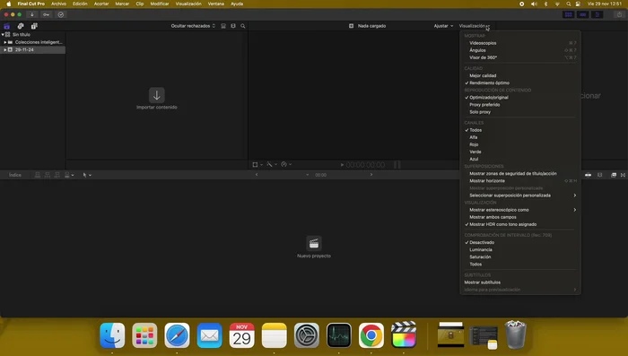Image resolution: width=628 pixels, height=356 pixels.
Task: Open Finder from the Dock
Action: click(x=112, y=334)
